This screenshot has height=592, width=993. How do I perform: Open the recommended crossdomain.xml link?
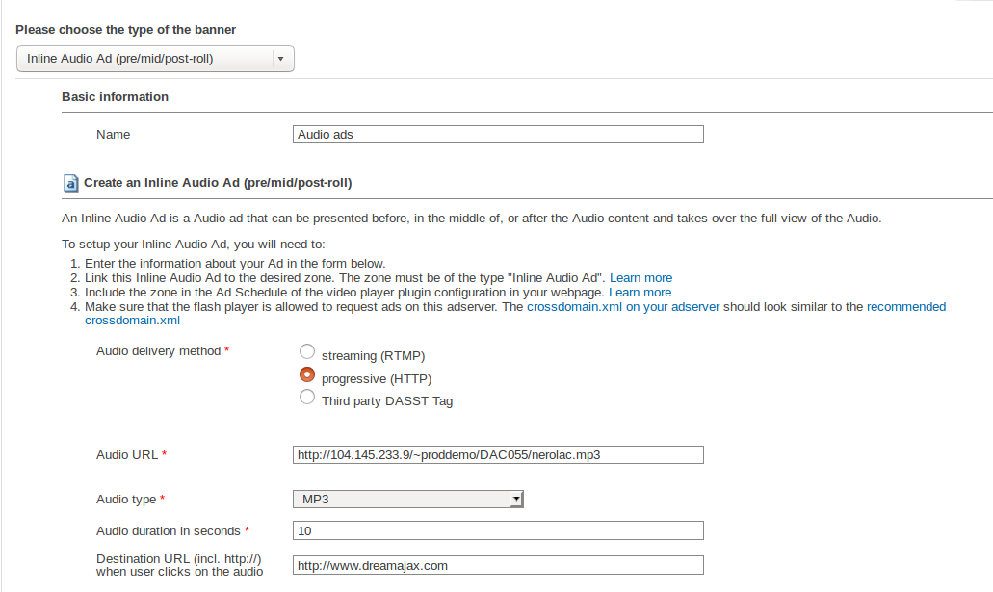click(x=905, y=307)
